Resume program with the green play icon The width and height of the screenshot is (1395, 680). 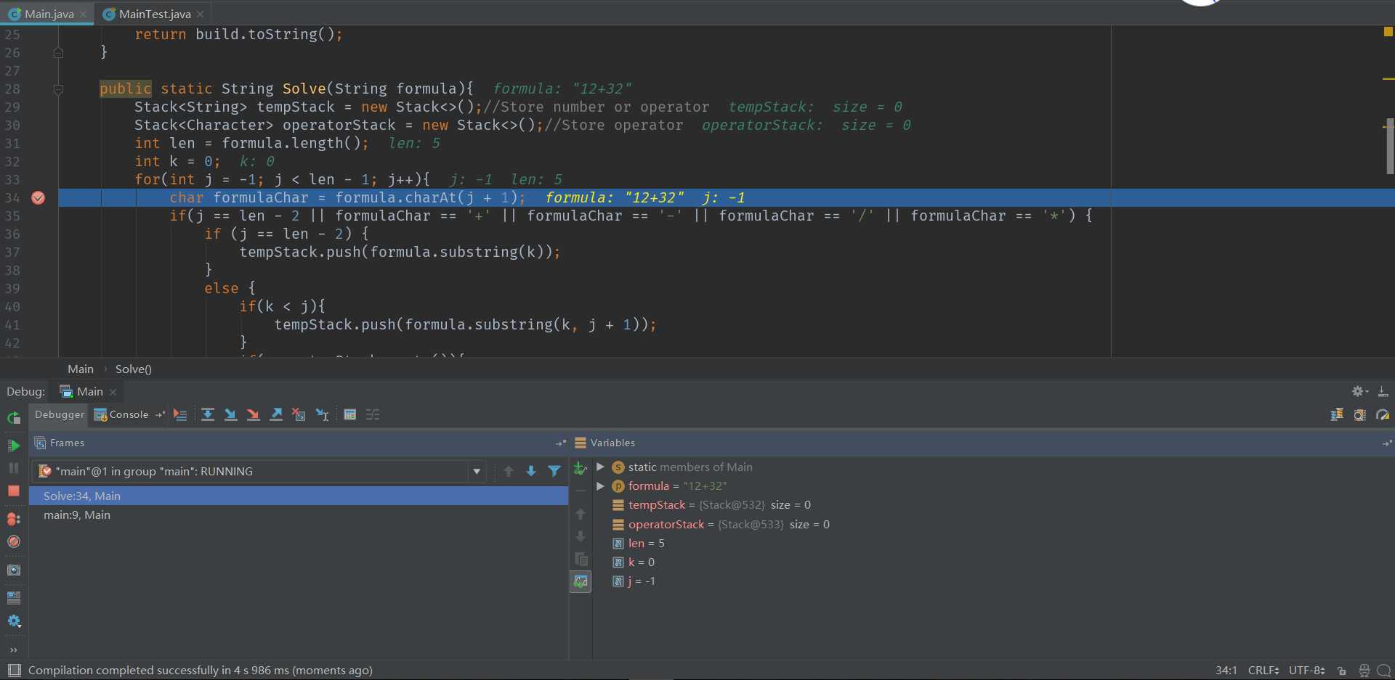[14, 446]
